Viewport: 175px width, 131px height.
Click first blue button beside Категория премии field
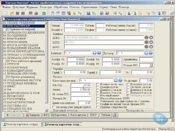[x=116, y=80]
